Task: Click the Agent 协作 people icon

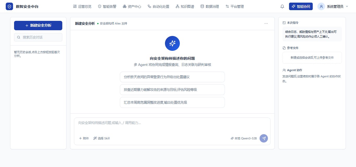Action: pos(284,70)
